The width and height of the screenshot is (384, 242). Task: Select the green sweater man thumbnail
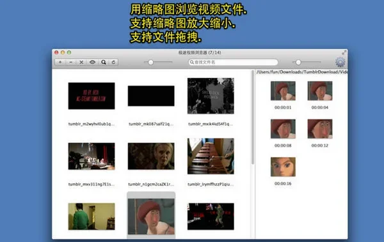click(92, 216)
